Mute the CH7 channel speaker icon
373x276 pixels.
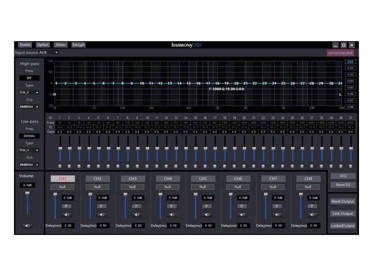tap(277, 215)
